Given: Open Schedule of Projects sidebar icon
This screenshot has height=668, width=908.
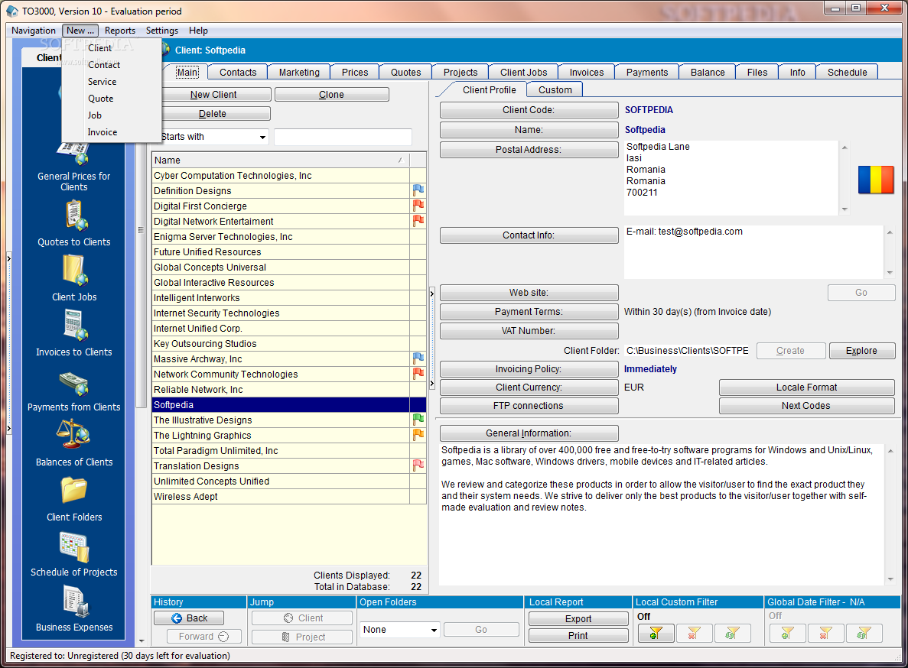Looking at the screenshot, I should tap(74, 546).
